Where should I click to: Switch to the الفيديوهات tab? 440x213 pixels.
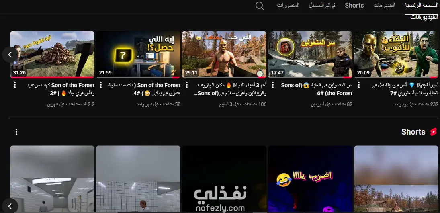(x=384, y=5)
